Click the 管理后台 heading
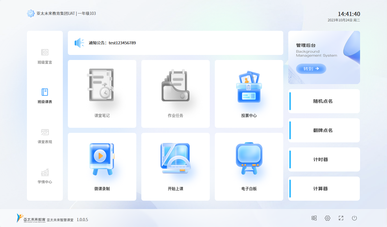Screen dimensions: 387x227 [306, 45]
